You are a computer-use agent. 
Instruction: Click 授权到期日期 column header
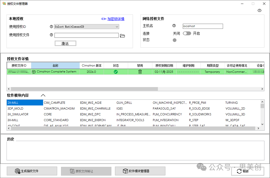[x=164, y=66]
